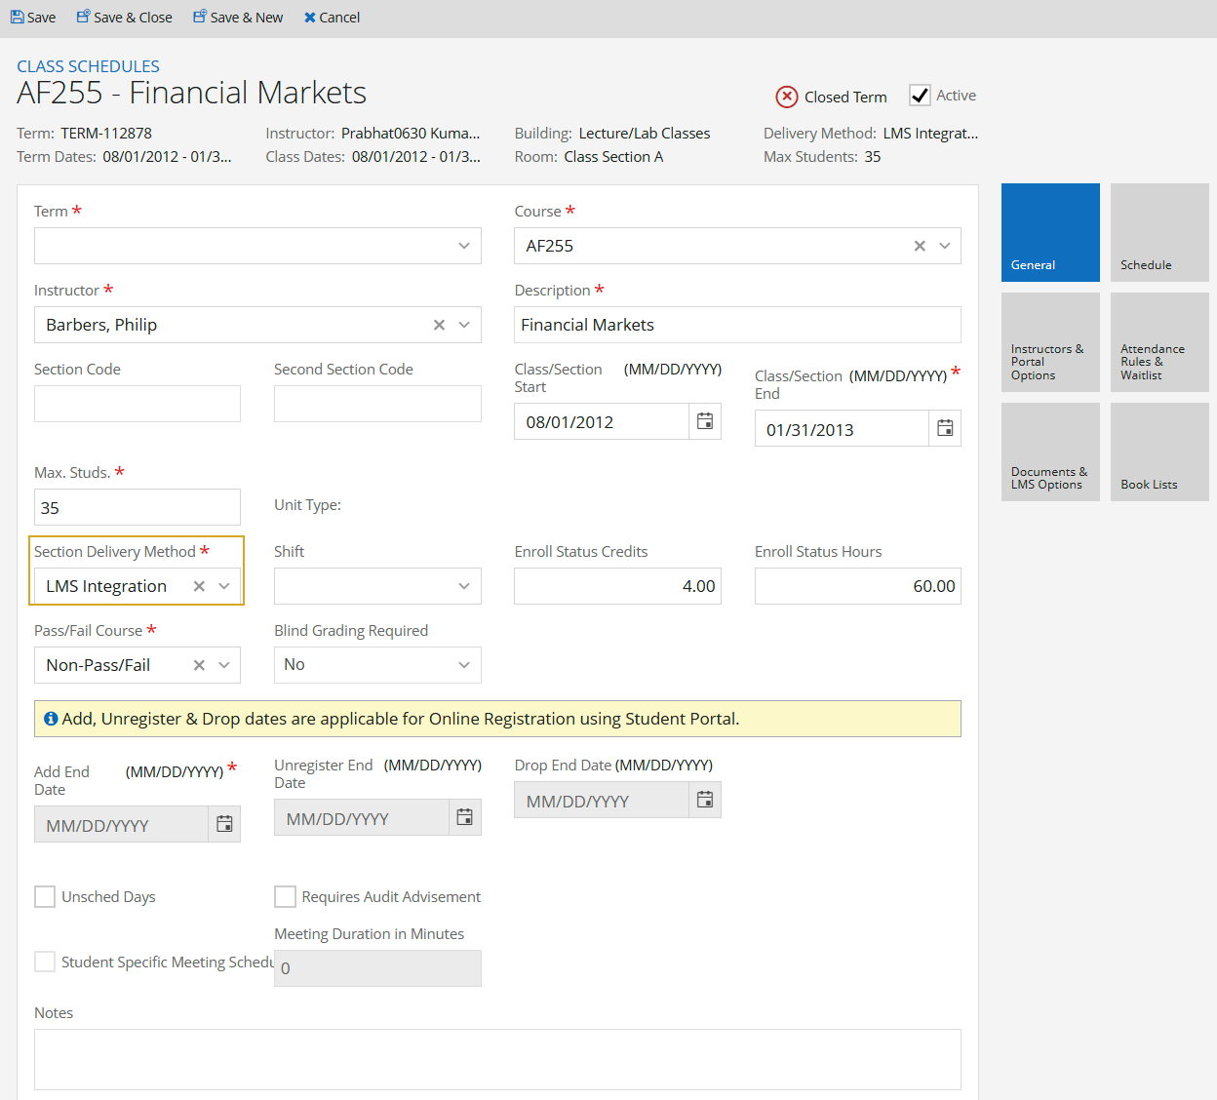Screen dimensions: 1217x1100
Task: Enable the Unsched Days checkbox
Action: 45,897
